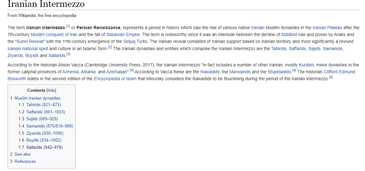The width and height of the screenshot is (365, 171).
Task: Open the Abbāsid link in first paragraph
Action: click(x=289, y=35)
